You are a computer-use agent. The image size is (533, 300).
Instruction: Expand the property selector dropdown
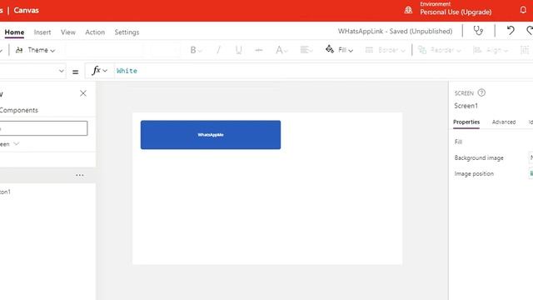(x=61, y=71)
